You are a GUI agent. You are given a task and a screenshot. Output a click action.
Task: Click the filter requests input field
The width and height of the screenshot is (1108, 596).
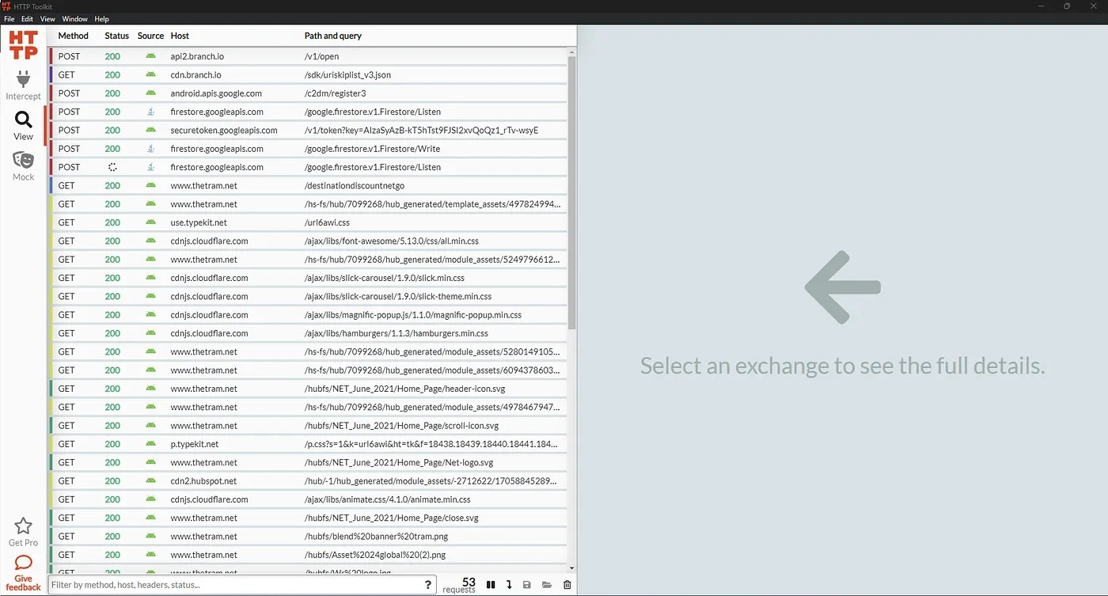[233, 585]
